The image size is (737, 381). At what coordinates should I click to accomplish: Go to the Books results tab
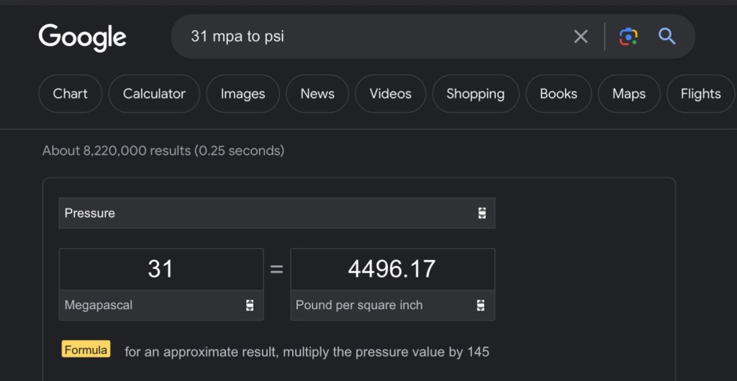(559, 94)
